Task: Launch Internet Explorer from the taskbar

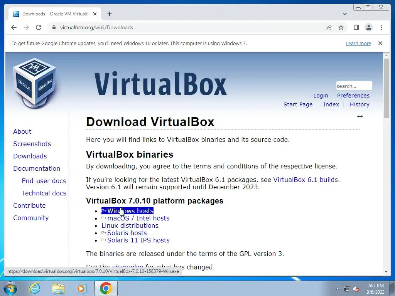Action: [34, 288]
